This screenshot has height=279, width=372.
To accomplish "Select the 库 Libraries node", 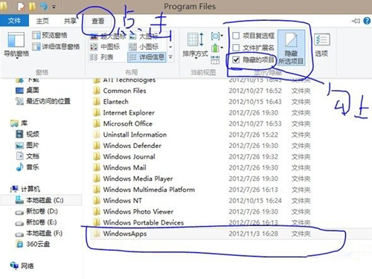I will pyautogui.click(x=19, y=124).
